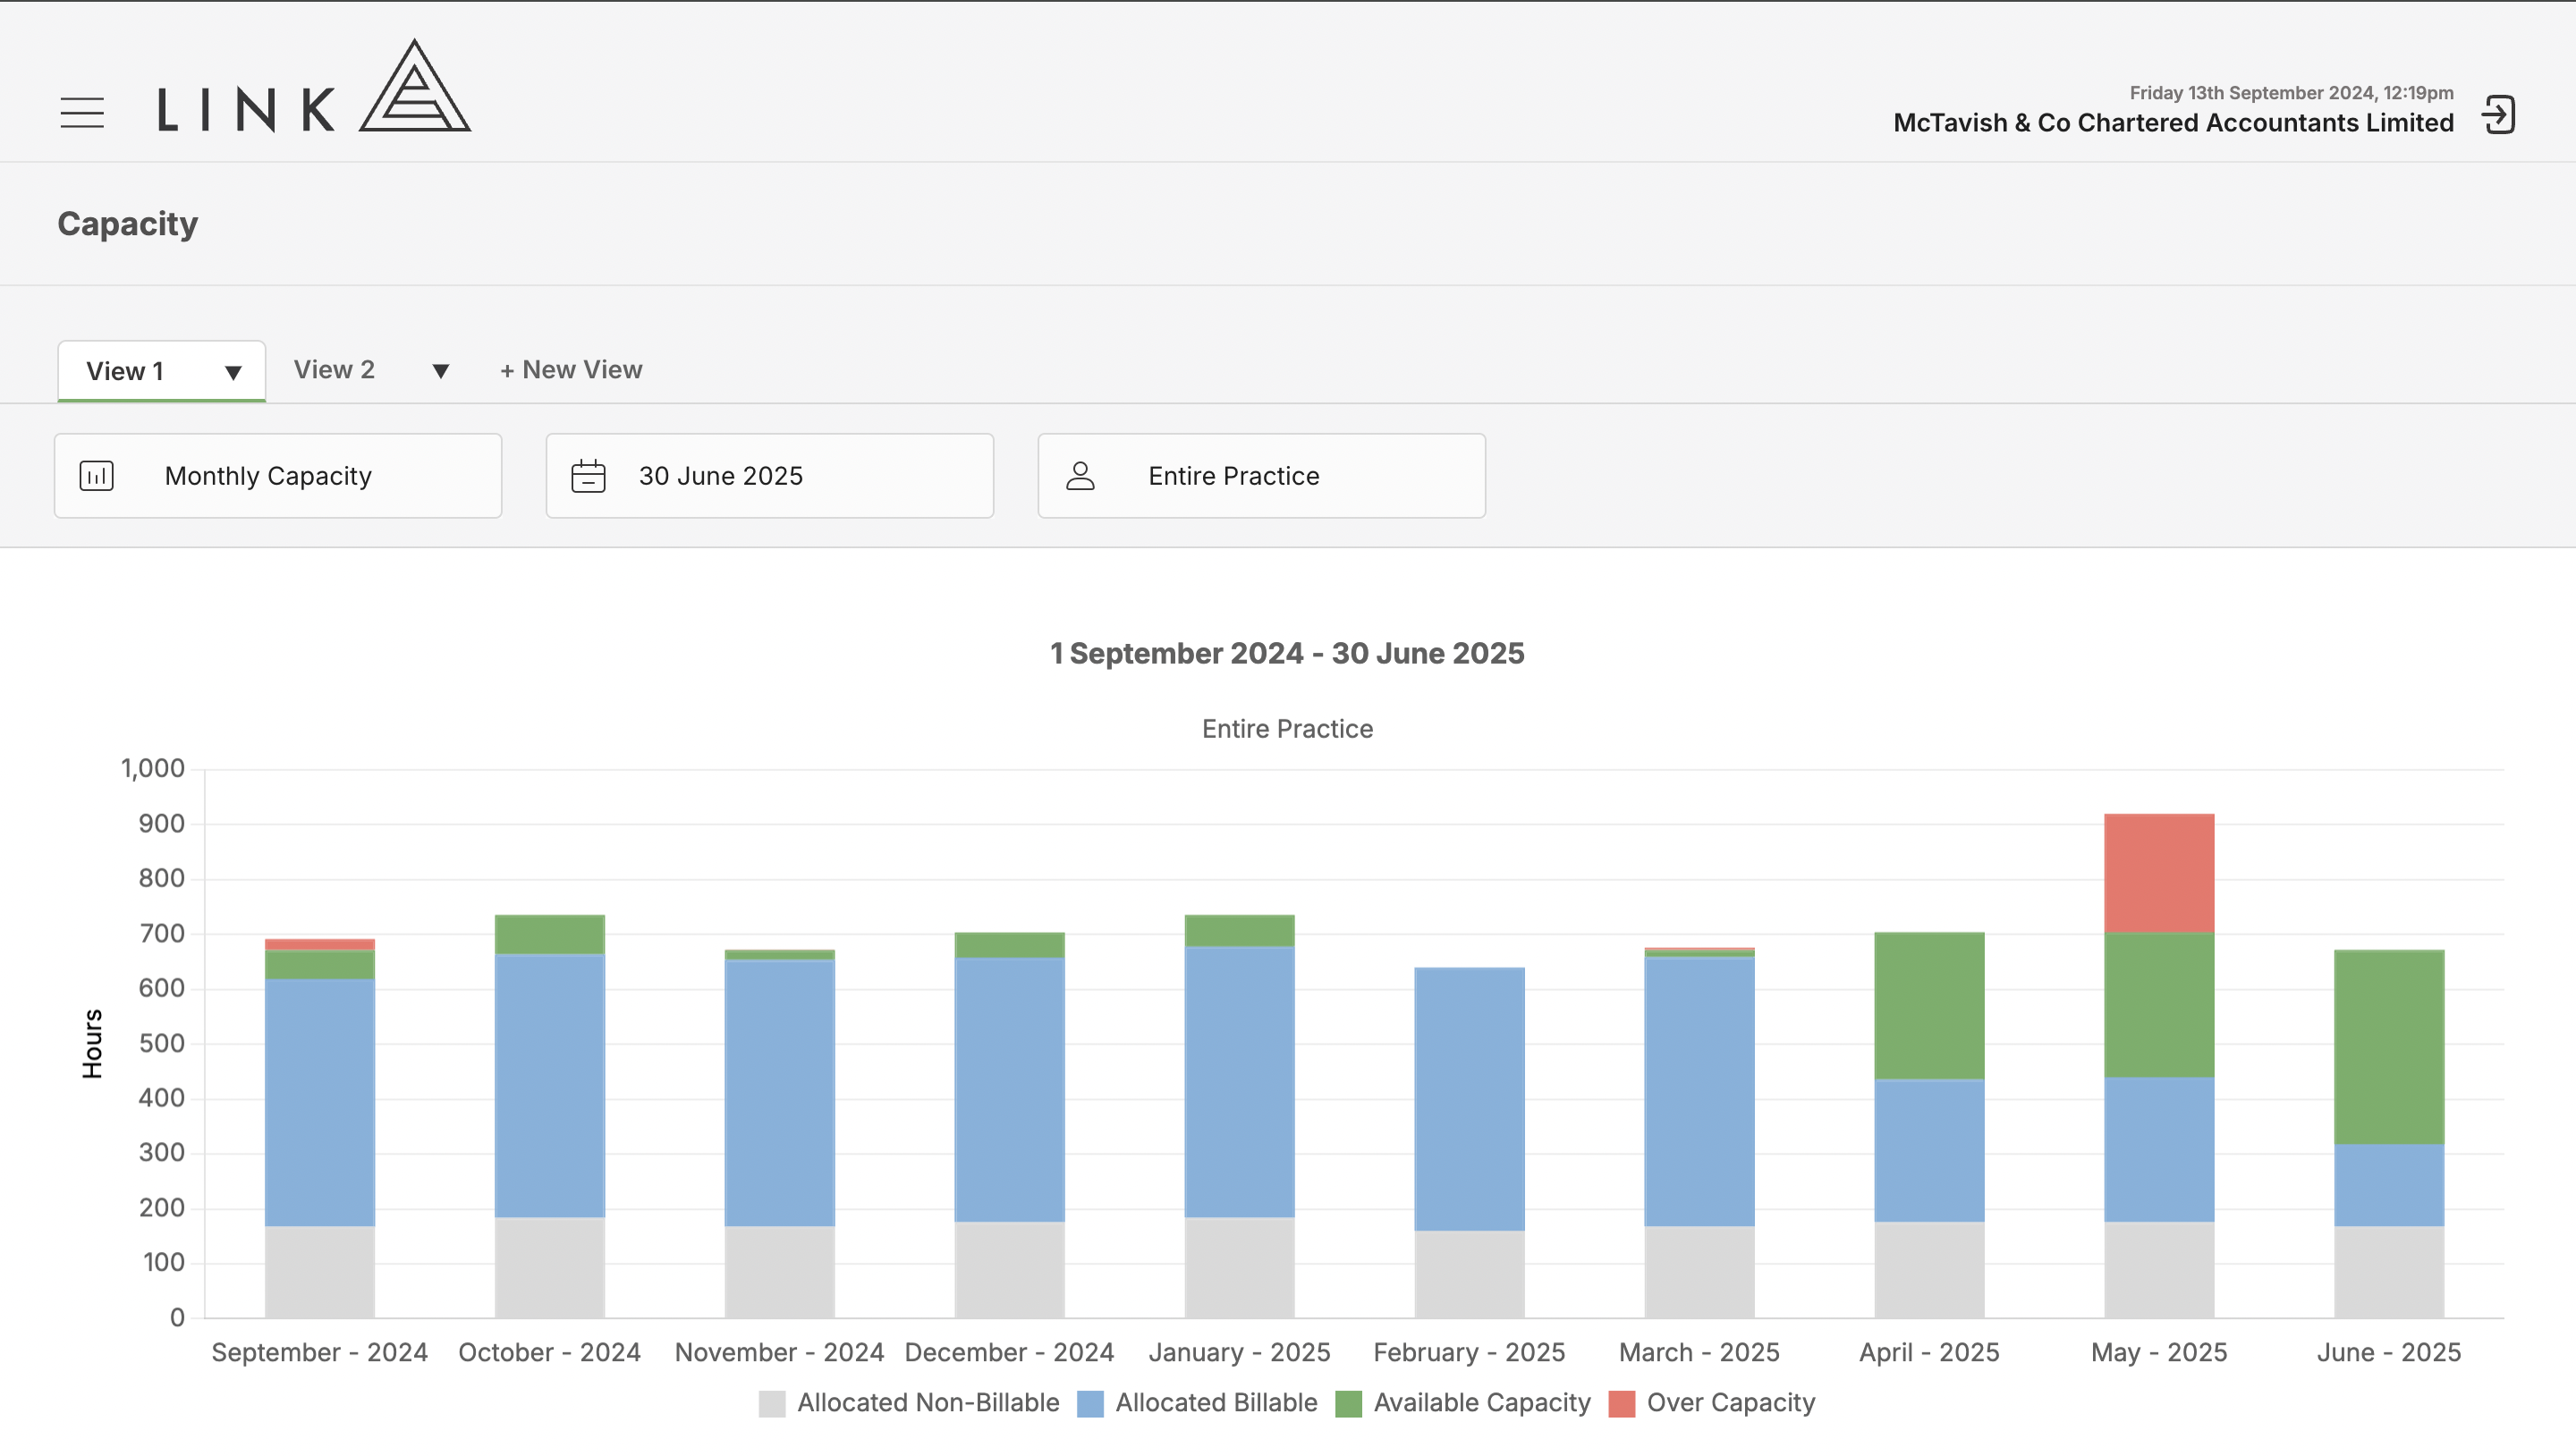Click the green segment of the January 2025 bar
This screenshot has width=2576, height=1456.
1239,931
